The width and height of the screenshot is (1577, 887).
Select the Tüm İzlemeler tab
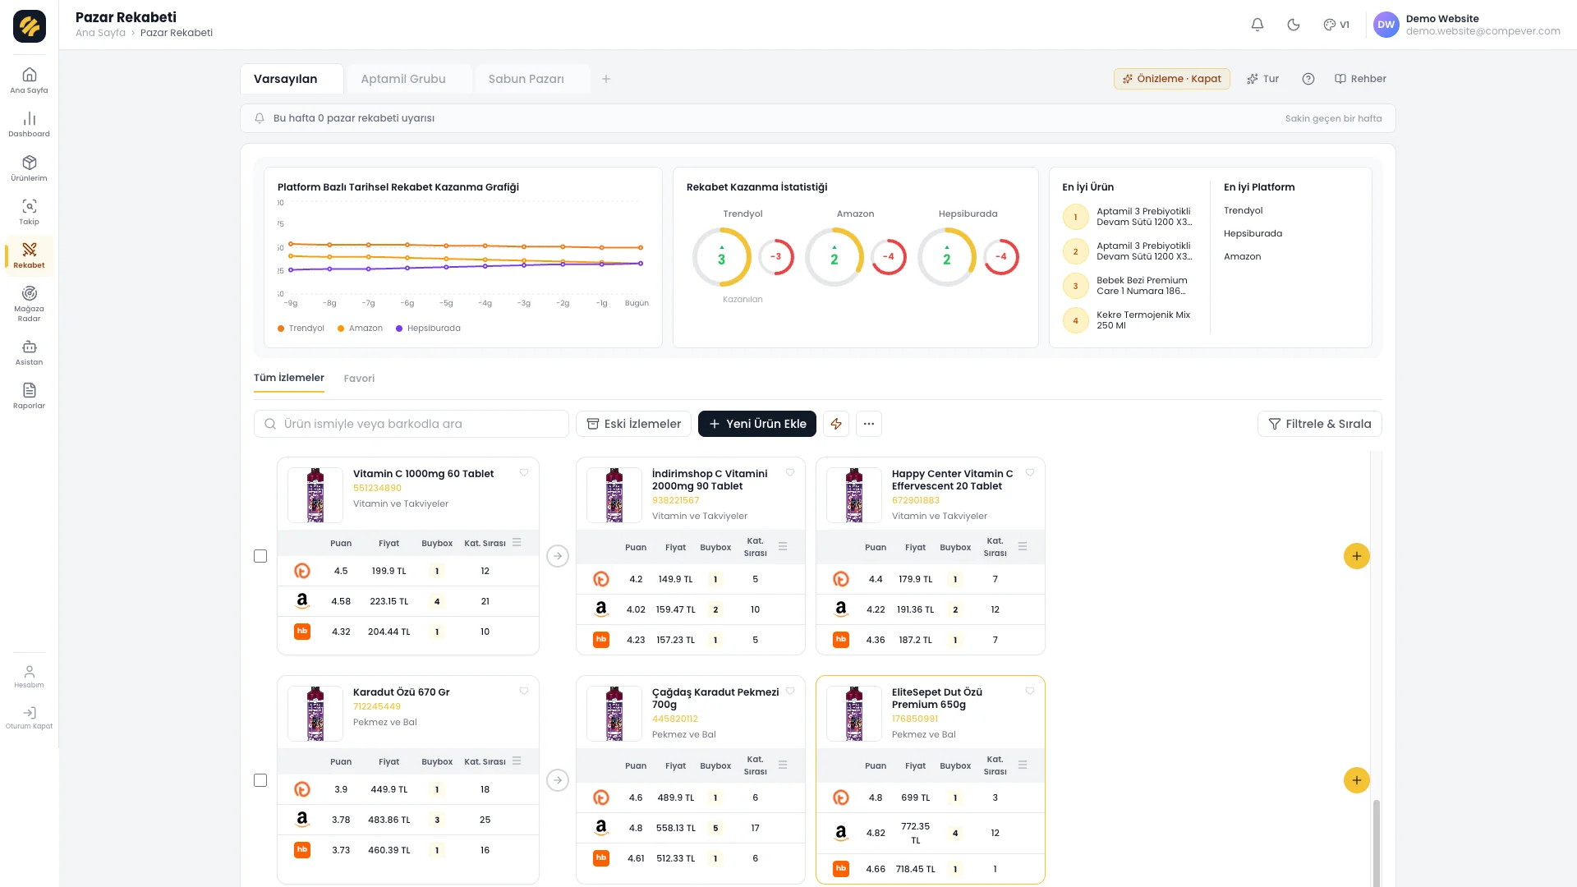tap(289, 378)
